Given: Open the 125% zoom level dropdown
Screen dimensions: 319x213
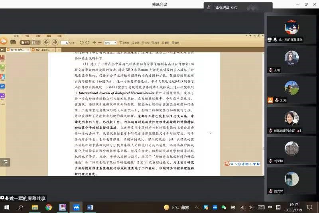Looking at the screenshot, I should click(x=110, y=42).
